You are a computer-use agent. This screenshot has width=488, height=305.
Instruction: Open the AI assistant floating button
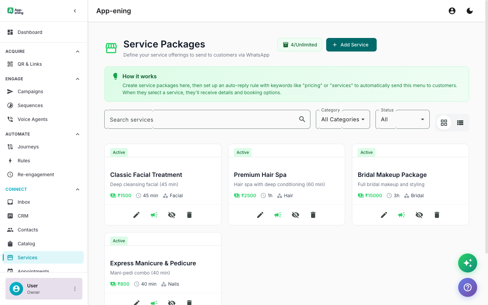click(468, 263)
